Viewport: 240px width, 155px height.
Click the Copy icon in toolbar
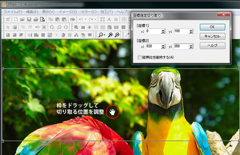coord(51,19)
